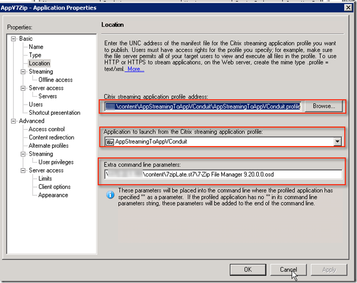This screenshot has width=357, height=283.
Task: Collapse the Basic tree node
Action: 13,38
